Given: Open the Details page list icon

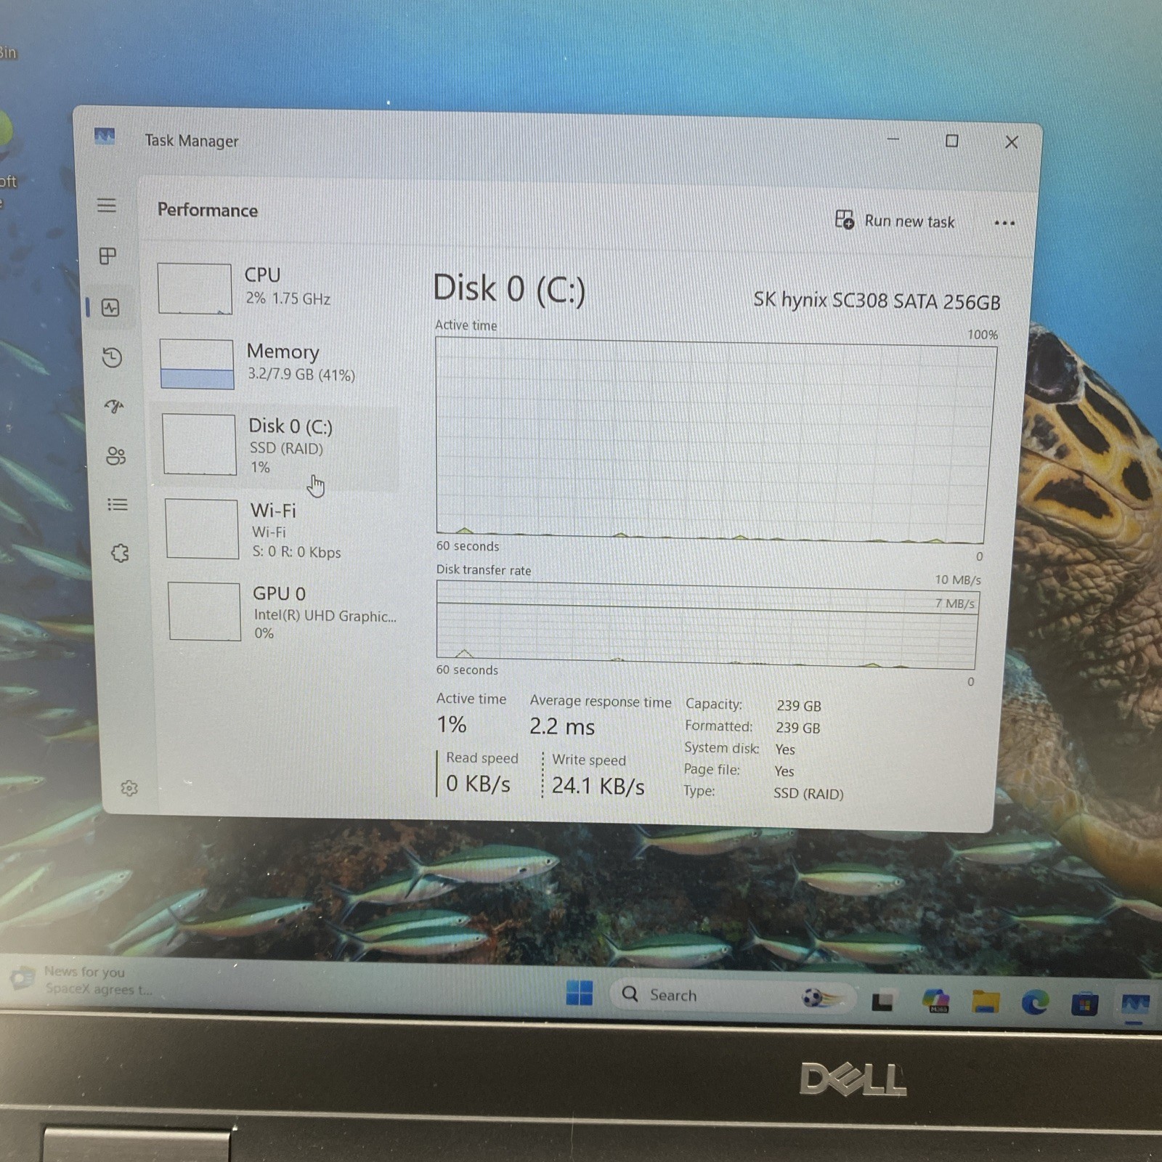Looking at the screenshot, I should [118, 505].
